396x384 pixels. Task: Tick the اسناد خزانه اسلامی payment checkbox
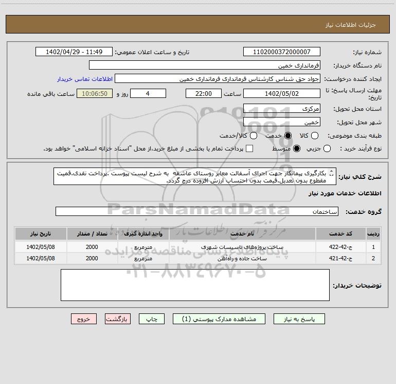point(249,148)
